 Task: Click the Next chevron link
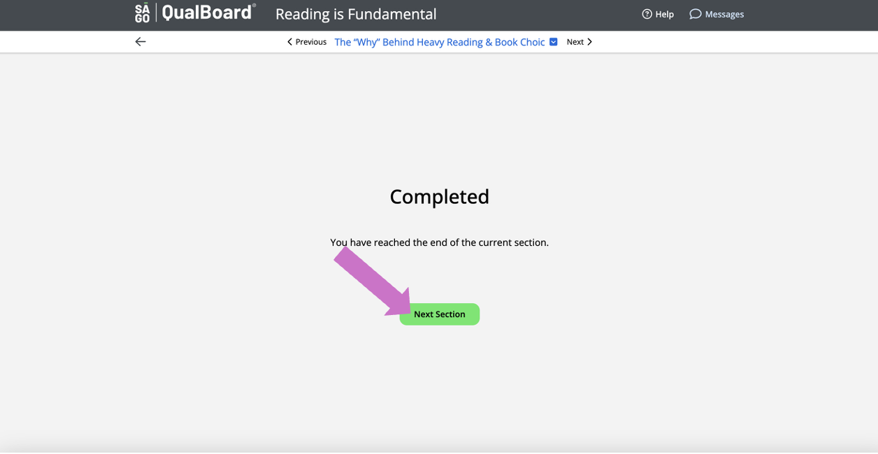pos(580,42)
